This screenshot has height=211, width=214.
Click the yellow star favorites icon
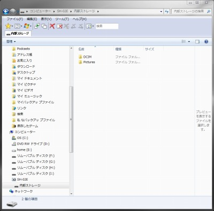tap(8, 26)
